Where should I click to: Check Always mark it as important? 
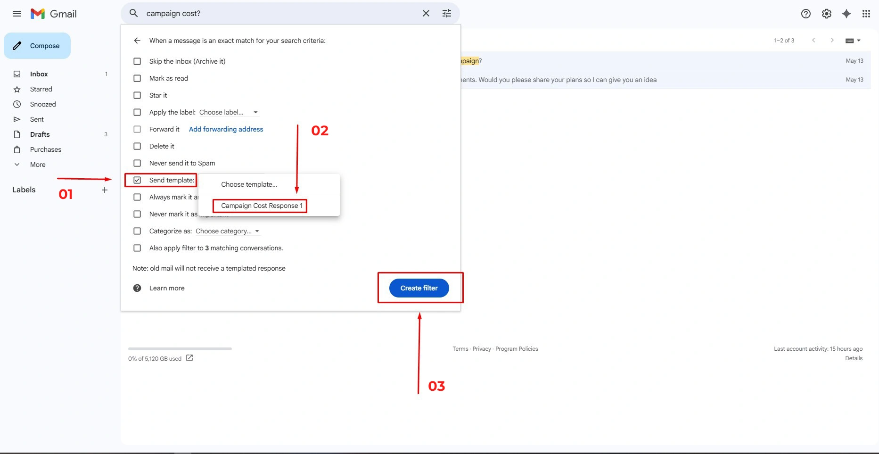[x=137, y=197]
